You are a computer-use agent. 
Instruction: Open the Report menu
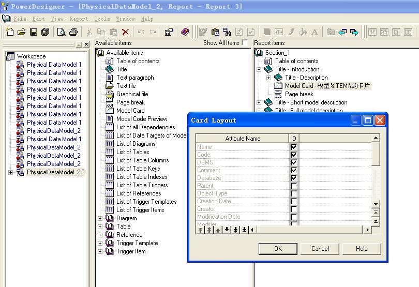pos(79,19)
